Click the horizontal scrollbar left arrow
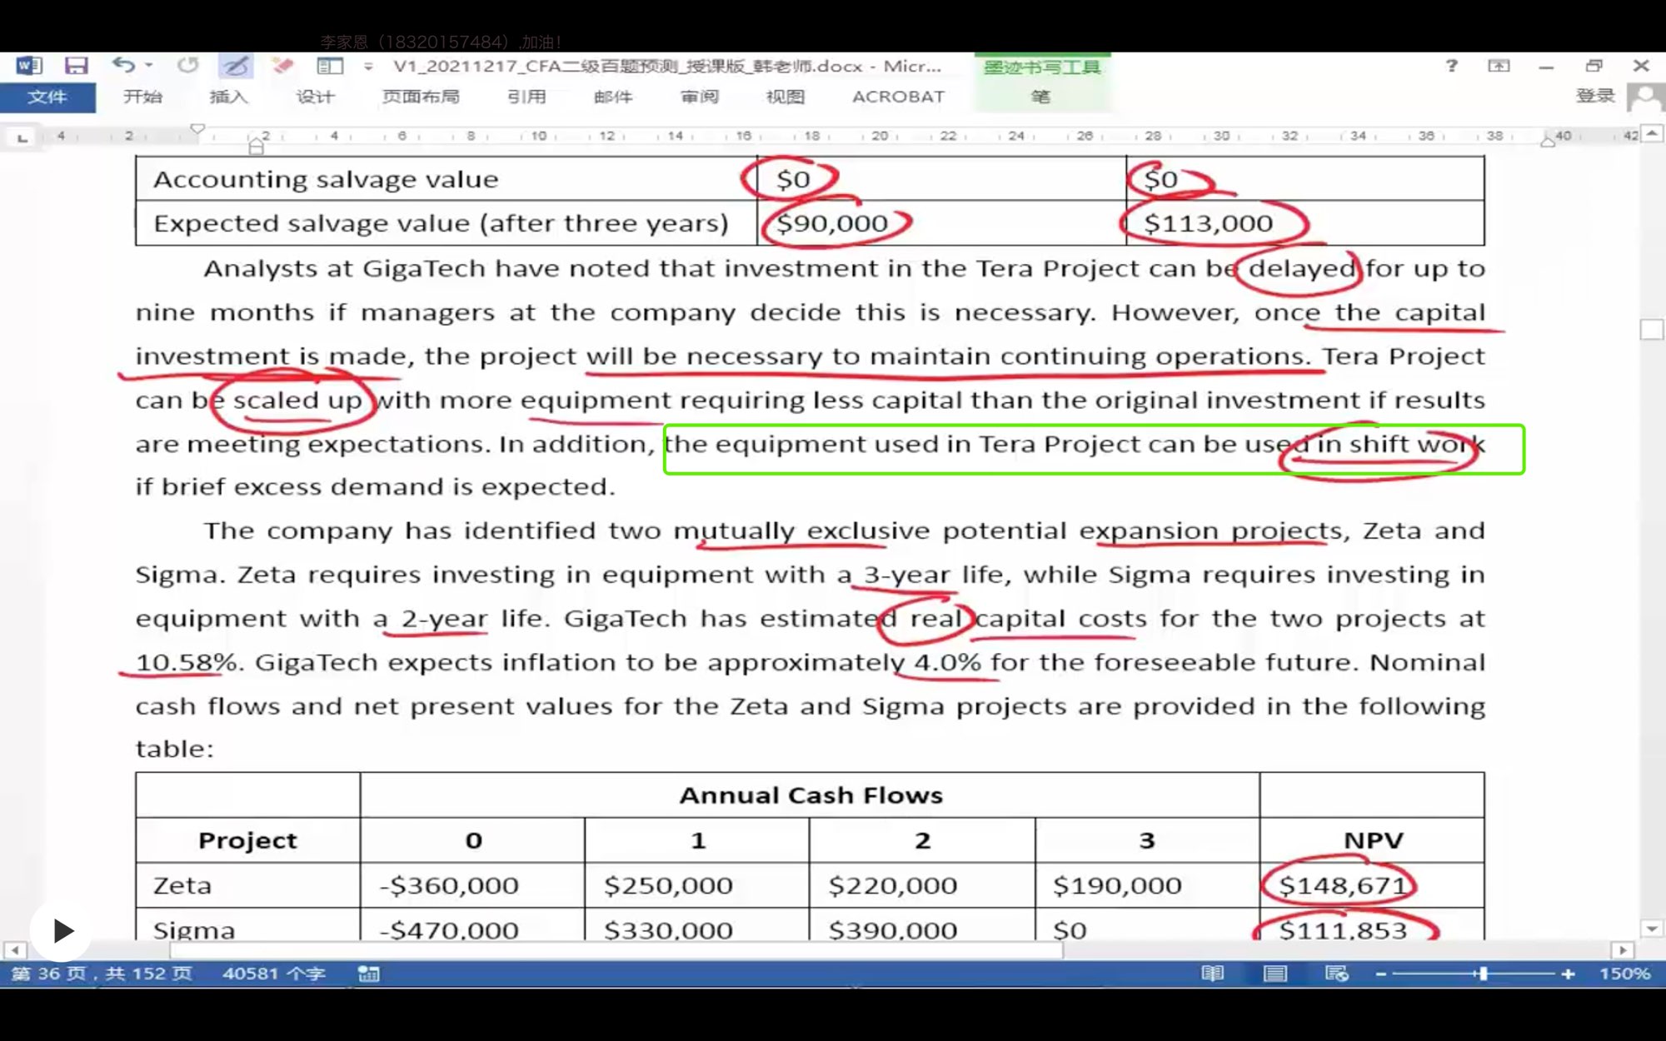Image resolution: width=1666 pixels, height=1041 pixels. (x=14, y=950)
